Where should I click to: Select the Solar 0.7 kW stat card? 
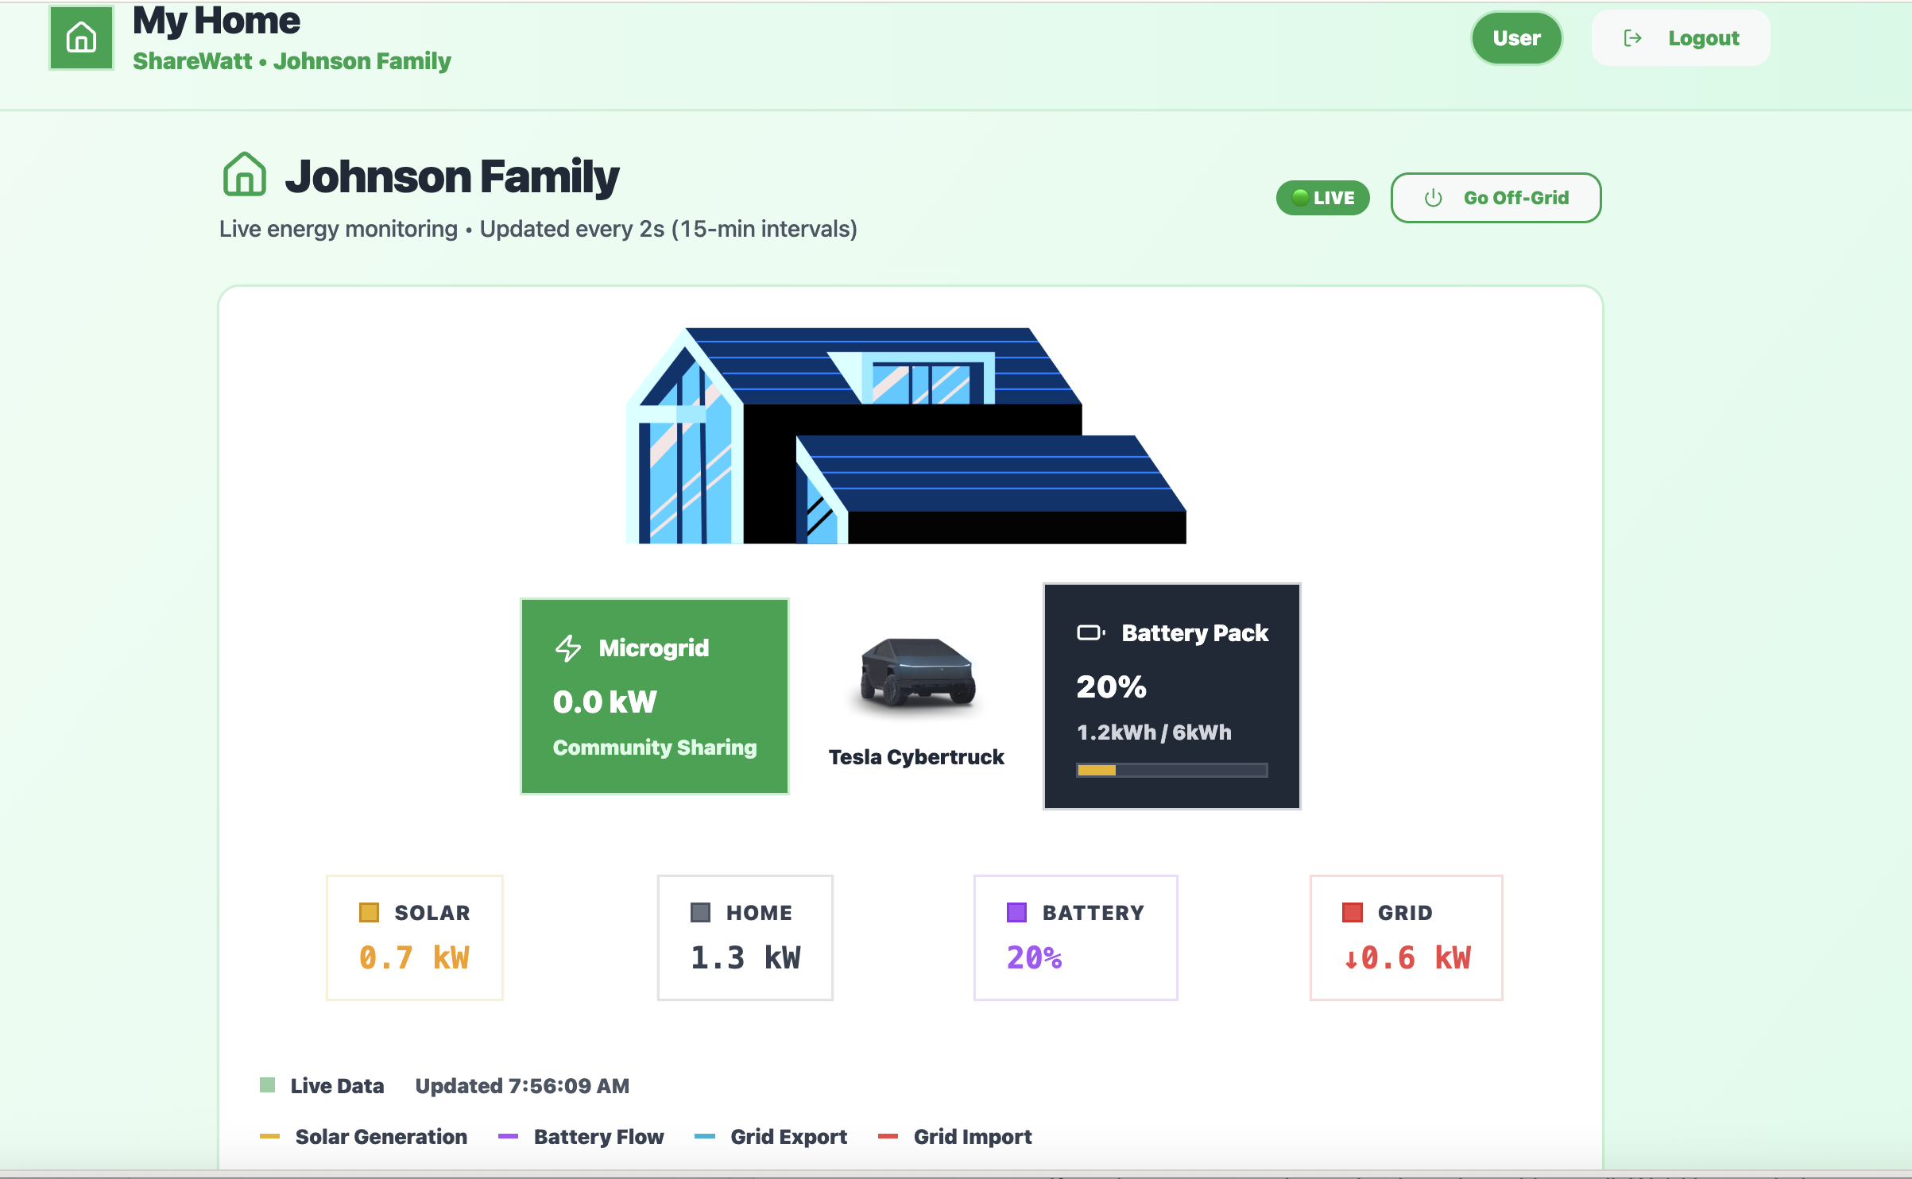click(x=414, y=937)
